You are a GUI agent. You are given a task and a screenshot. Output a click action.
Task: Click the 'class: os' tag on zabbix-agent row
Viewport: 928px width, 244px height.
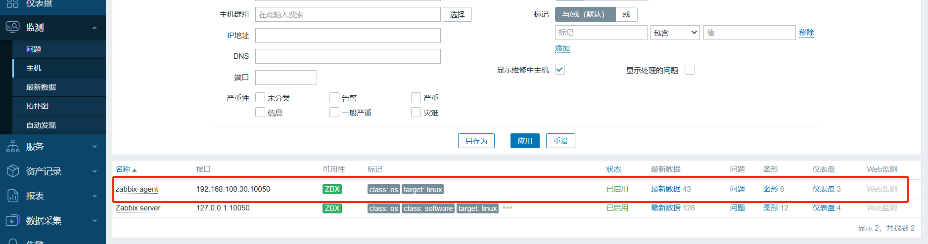383,190
